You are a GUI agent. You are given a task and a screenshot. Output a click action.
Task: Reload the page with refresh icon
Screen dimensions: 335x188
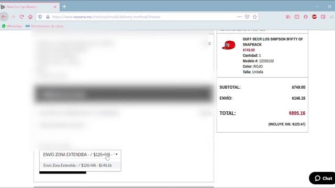(x=21, y=17)
